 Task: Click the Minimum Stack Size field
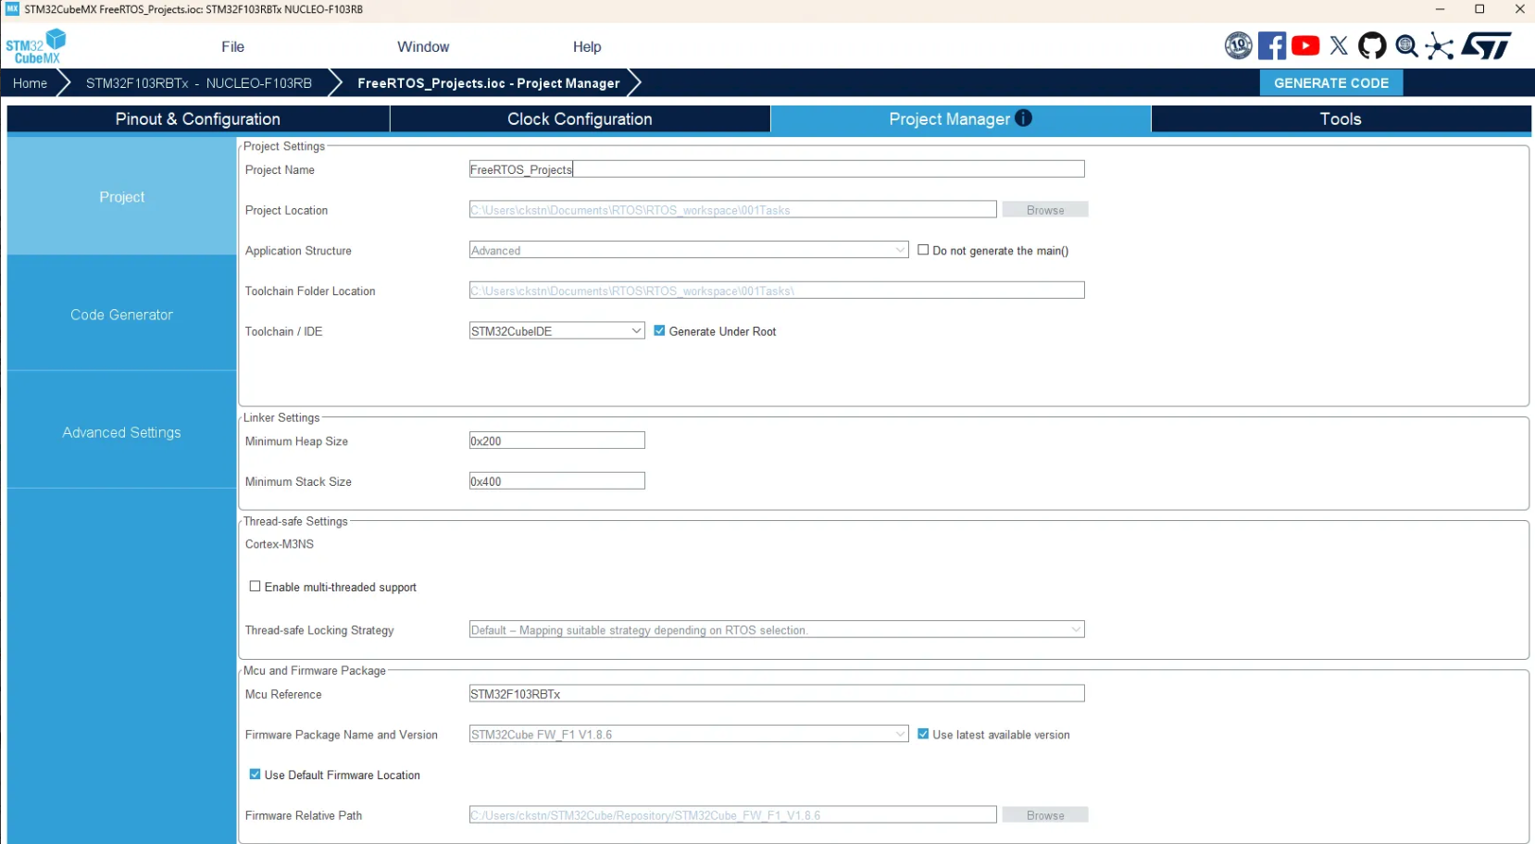(557, 481)
